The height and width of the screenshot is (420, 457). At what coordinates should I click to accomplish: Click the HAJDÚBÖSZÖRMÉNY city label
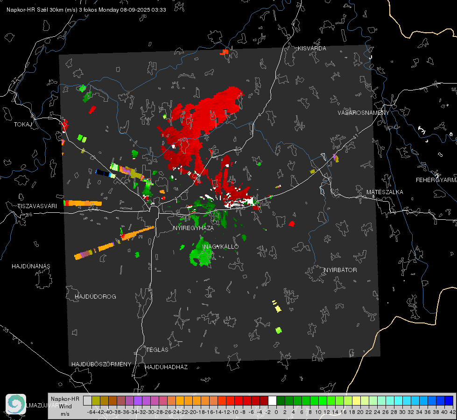101,364
